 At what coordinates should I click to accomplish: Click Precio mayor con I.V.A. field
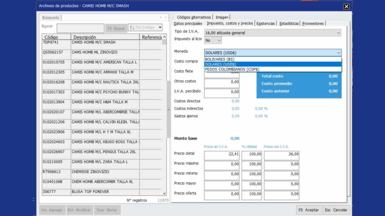pyautogui.click(x=282, y=185)
